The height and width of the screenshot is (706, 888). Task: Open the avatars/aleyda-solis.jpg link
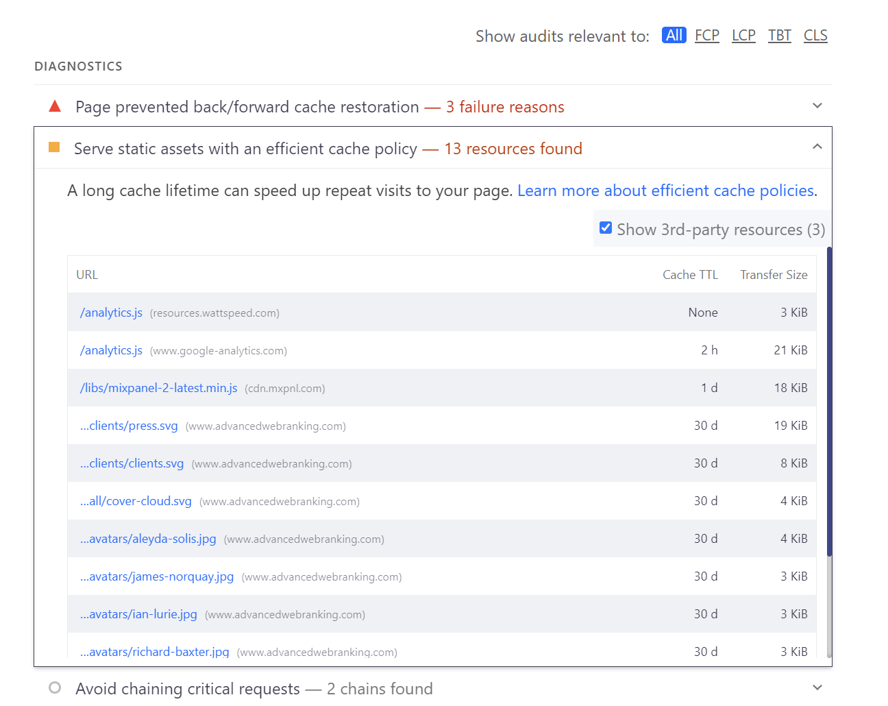click(148, 539)
